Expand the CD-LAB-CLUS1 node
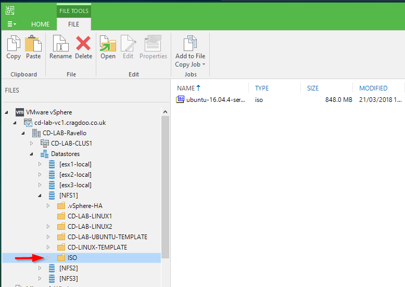The height and width of the screenshot is (287, 405). click(x=32, y=143)
